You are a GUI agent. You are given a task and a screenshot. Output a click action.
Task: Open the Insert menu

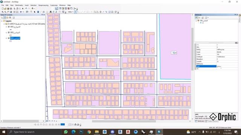[27, 5]
